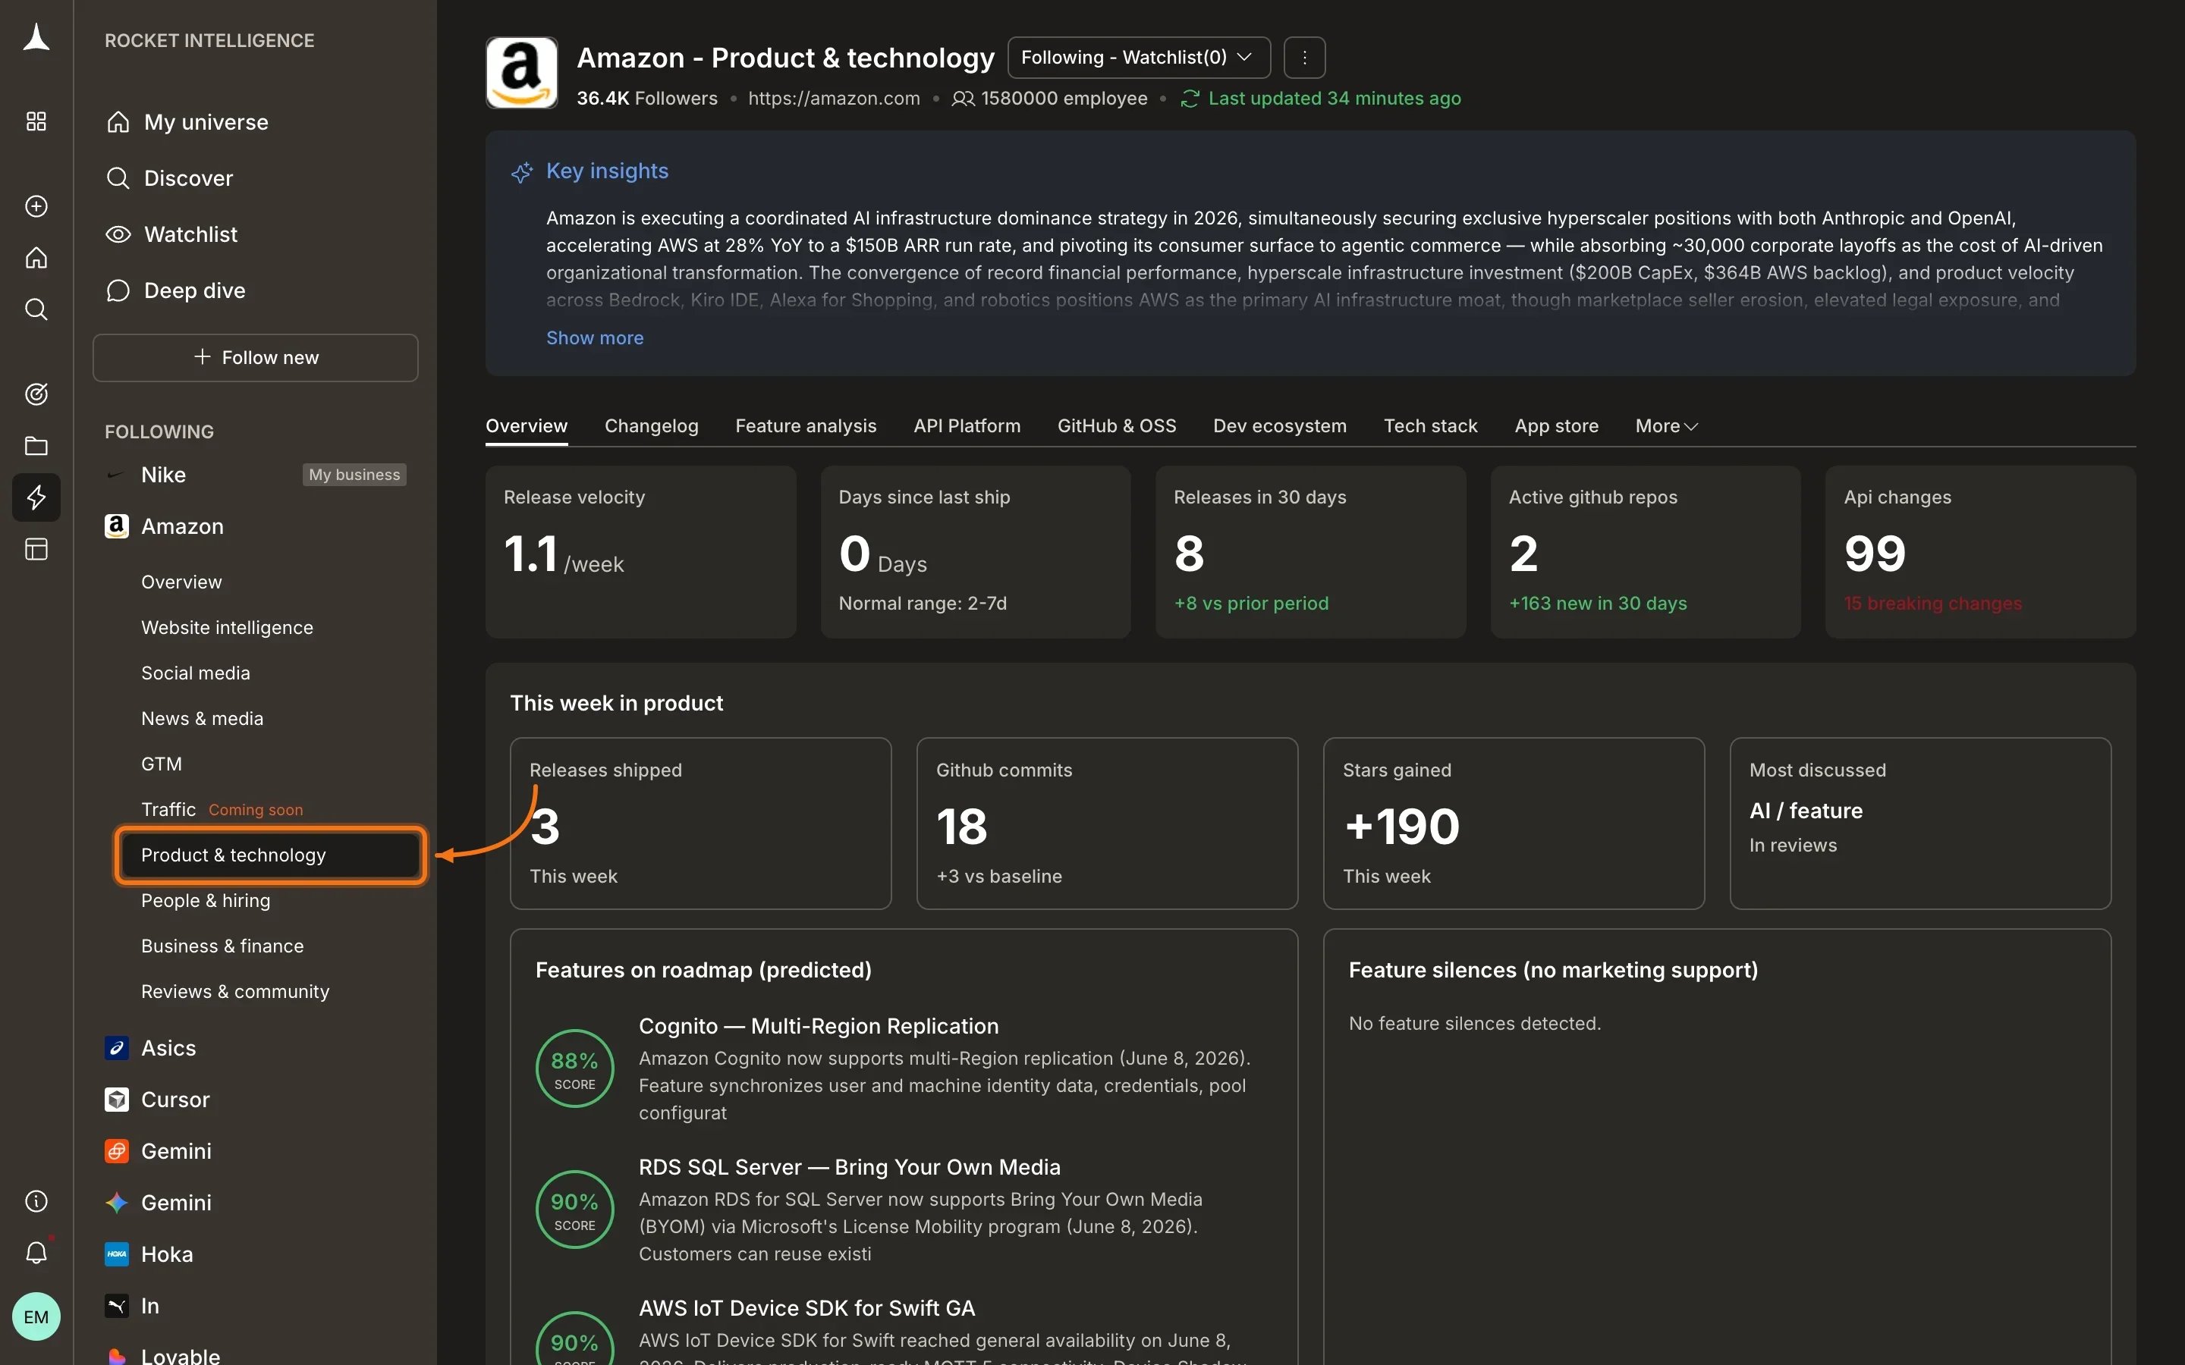This screenshot has width=2185, height=1365.
Task: Click the 88% score ring for Cognito
Action: pyautogui.click(x=574, y=1068)
